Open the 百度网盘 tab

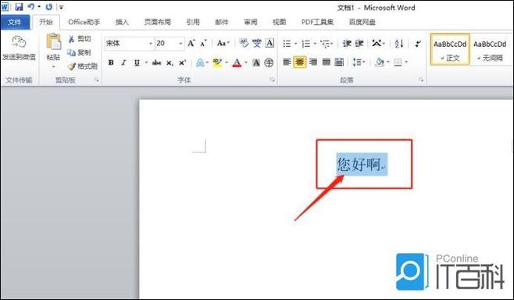coord(362,22)
